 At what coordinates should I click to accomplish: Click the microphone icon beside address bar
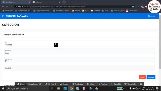[x=138, y=7]
